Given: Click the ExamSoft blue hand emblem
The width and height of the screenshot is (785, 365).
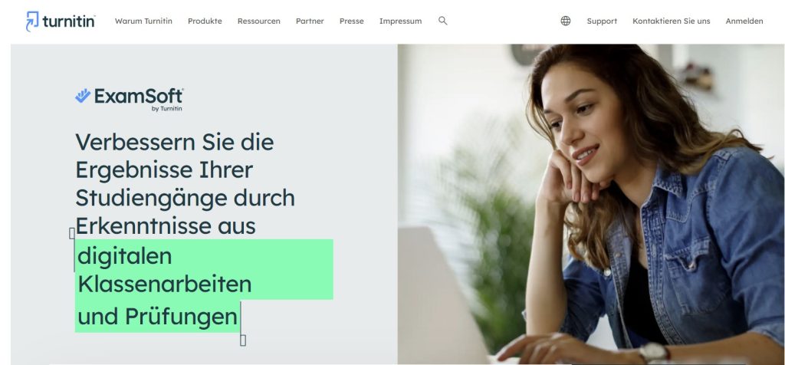Looking at the screenshot, I should (x=83, y=96).
